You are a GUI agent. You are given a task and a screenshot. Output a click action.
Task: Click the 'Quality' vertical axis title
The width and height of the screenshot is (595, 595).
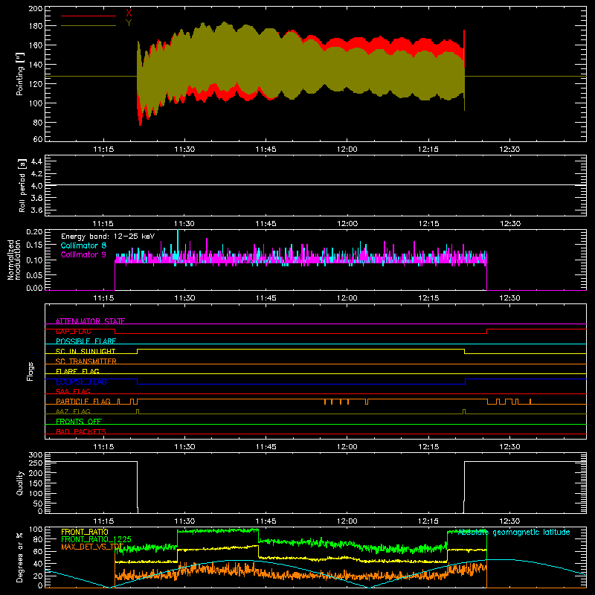[x=20, y=483]
